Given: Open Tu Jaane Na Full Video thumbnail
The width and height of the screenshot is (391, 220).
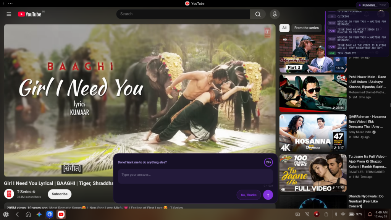Looking at the screenshot, I should point(313,173).
